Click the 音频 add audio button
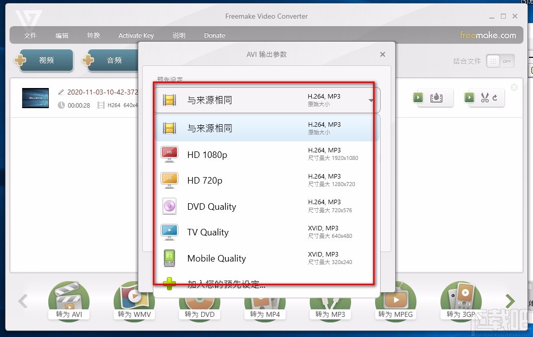The image size is (533, 337). 112,60
